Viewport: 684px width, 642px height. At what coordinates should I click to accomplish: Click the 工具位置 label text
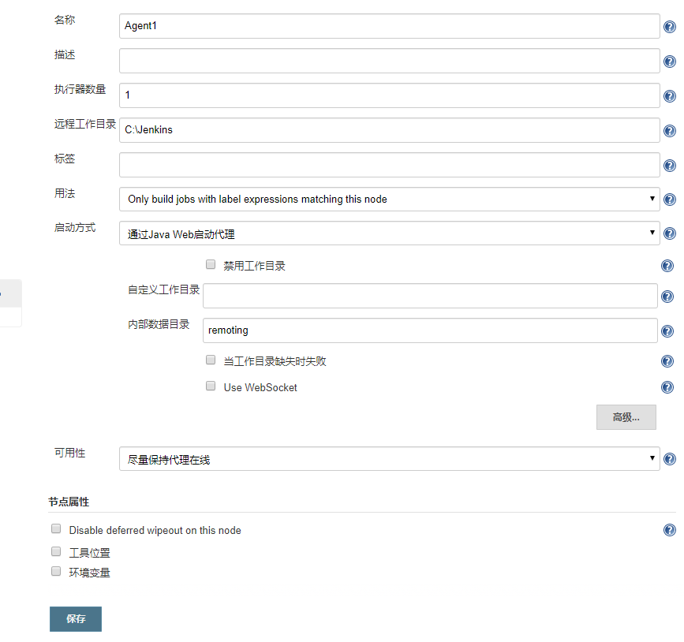pyautogui.click(x=89, y=553)
